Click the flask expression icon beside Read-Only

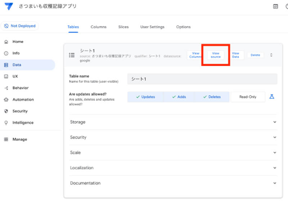(272, 97)
